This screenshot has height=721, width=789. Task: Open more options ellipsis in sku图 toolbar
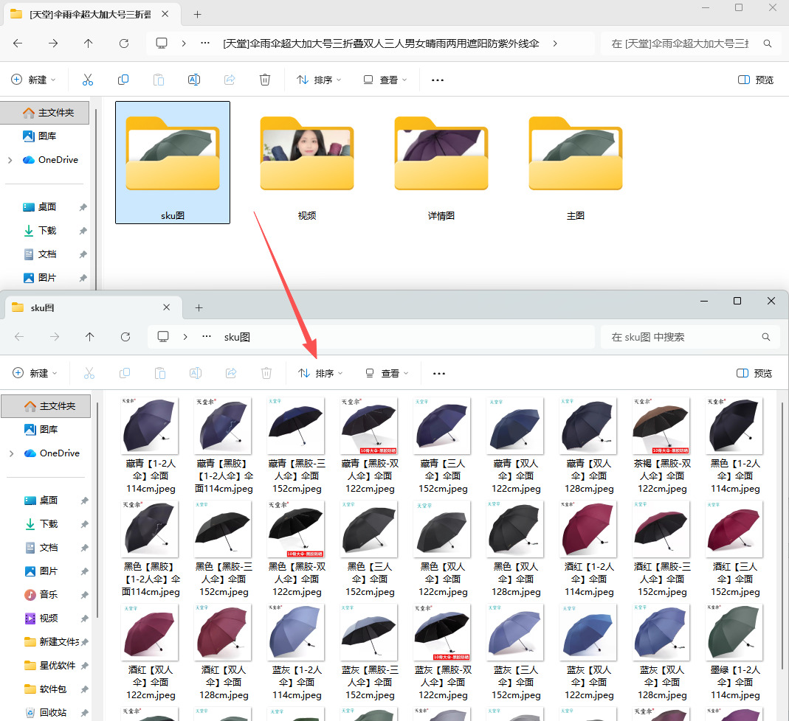click(438, 373)
